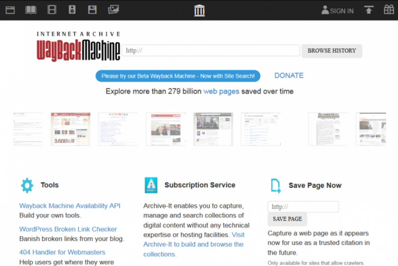Open the Images icon in top bar
398x266 pixels.
(113, 10)
